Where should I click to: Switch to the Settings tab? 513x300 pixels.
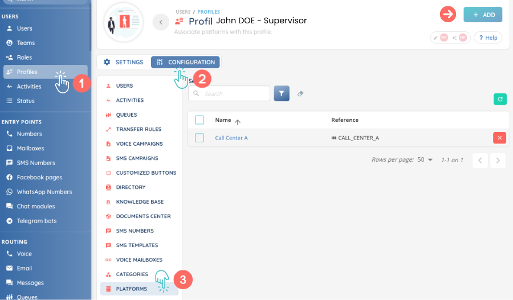click(124, 62)
